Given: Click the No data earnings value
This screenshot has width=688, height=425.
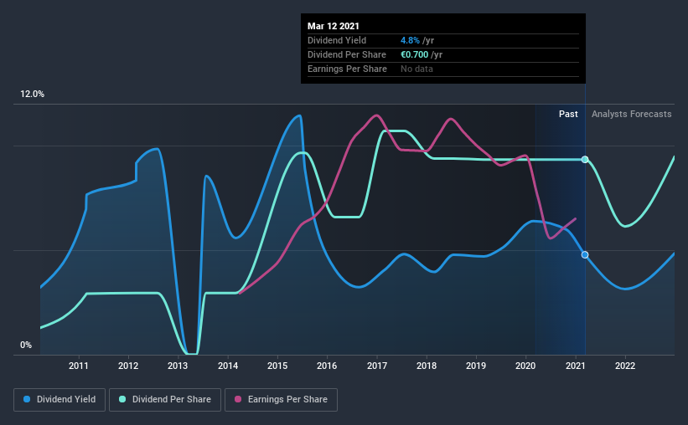Looking at the screenshot, I should pos(416,69).
